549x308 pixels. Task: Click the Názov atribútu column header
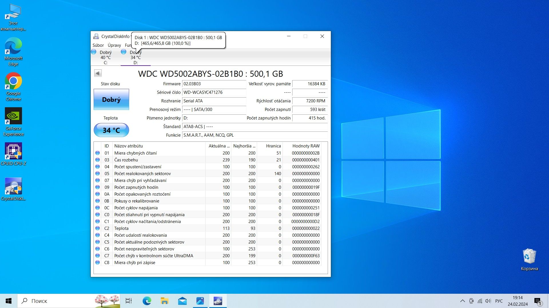(x=159, y=146)
